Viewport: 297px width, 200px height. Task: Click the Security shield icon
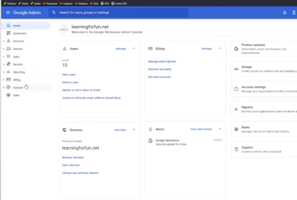tap(8, 64)
